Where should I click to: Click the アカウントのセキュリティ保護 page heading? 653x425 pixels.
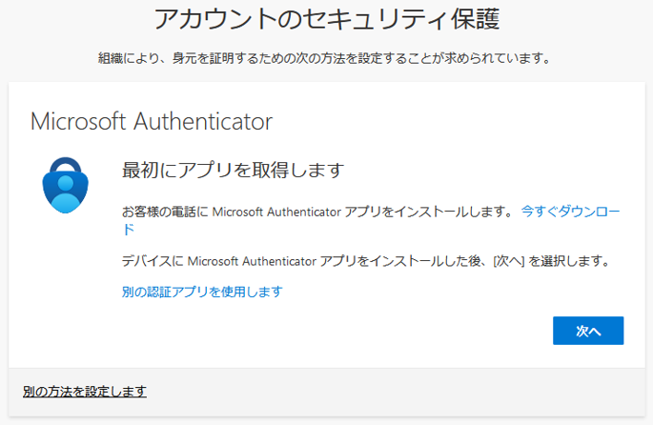click(326, 19)
